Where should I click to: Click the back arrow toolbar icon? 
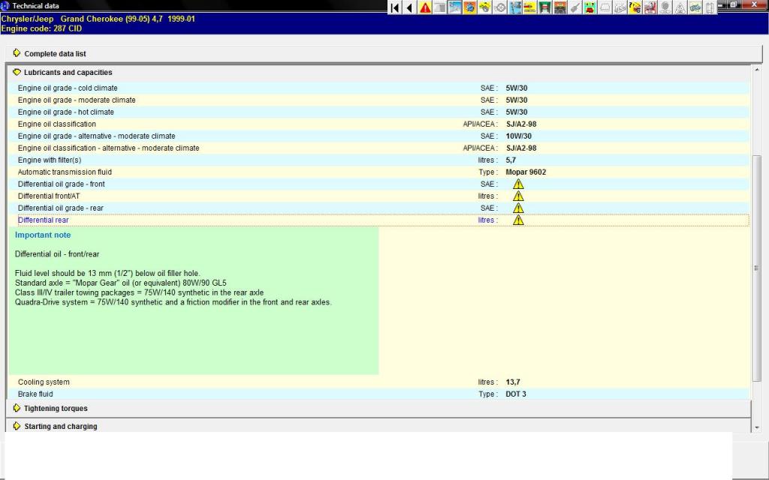point(410,7)
